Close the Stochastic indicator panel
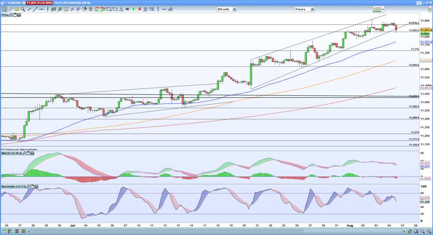 36,186
